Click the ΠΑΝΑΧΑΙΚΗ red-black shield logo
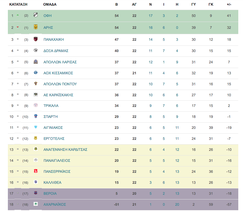Screen dimensions: 243x212 [x=36, y=39]
